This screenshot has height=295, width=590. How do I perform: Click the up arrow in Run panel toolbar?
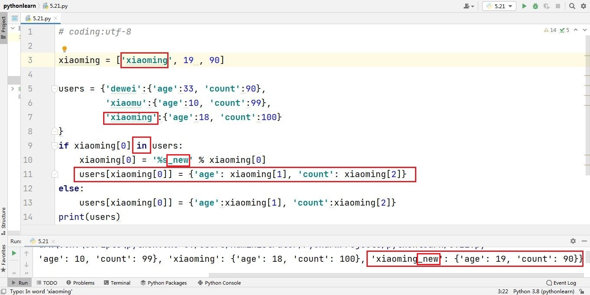click(26, 254)
